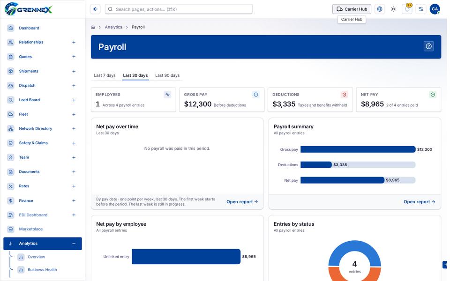The image size is (450, 281).
Task: Open CA user avatar menu
Action: click(x=435, y=9)
